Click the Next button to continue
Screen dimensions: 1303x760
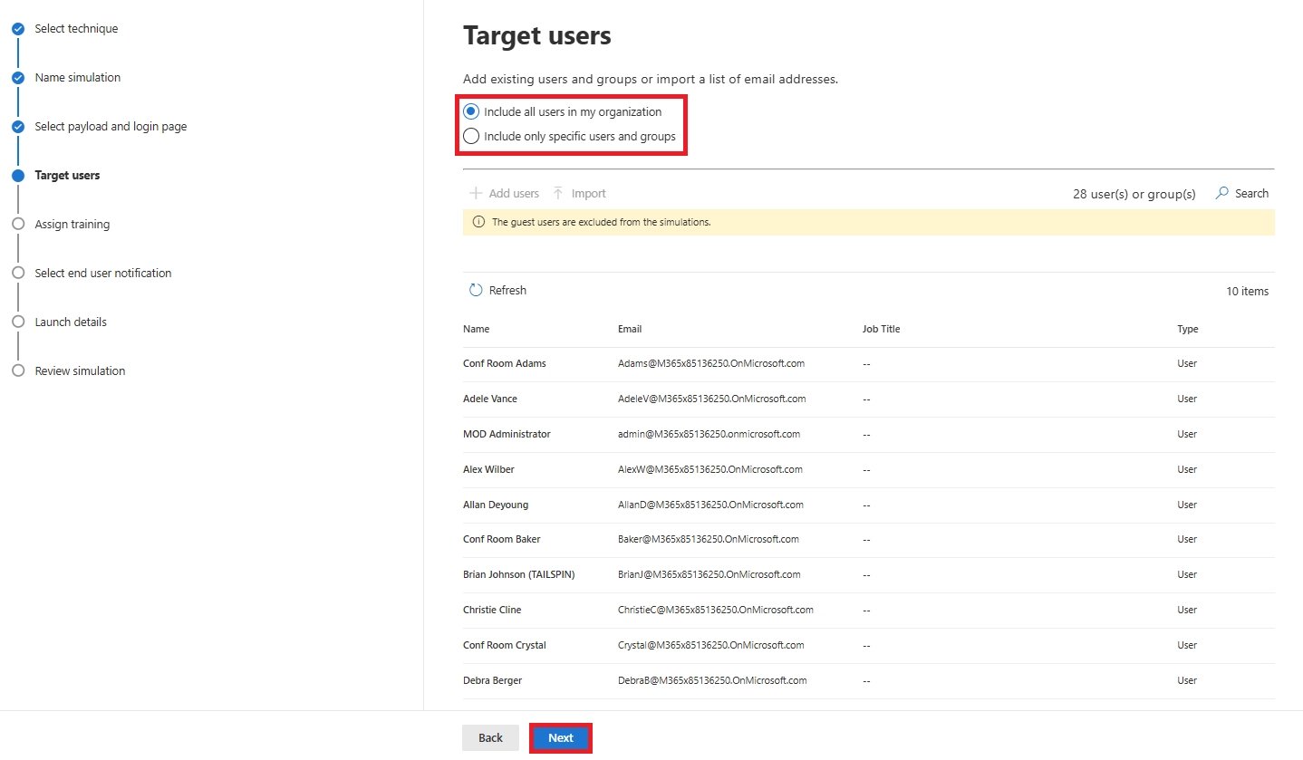pos(560,737)
